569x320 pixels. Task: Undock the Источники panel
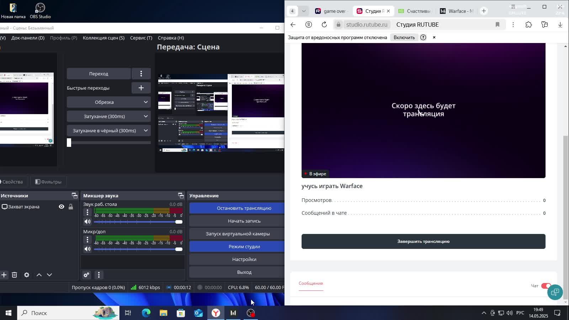74,196
